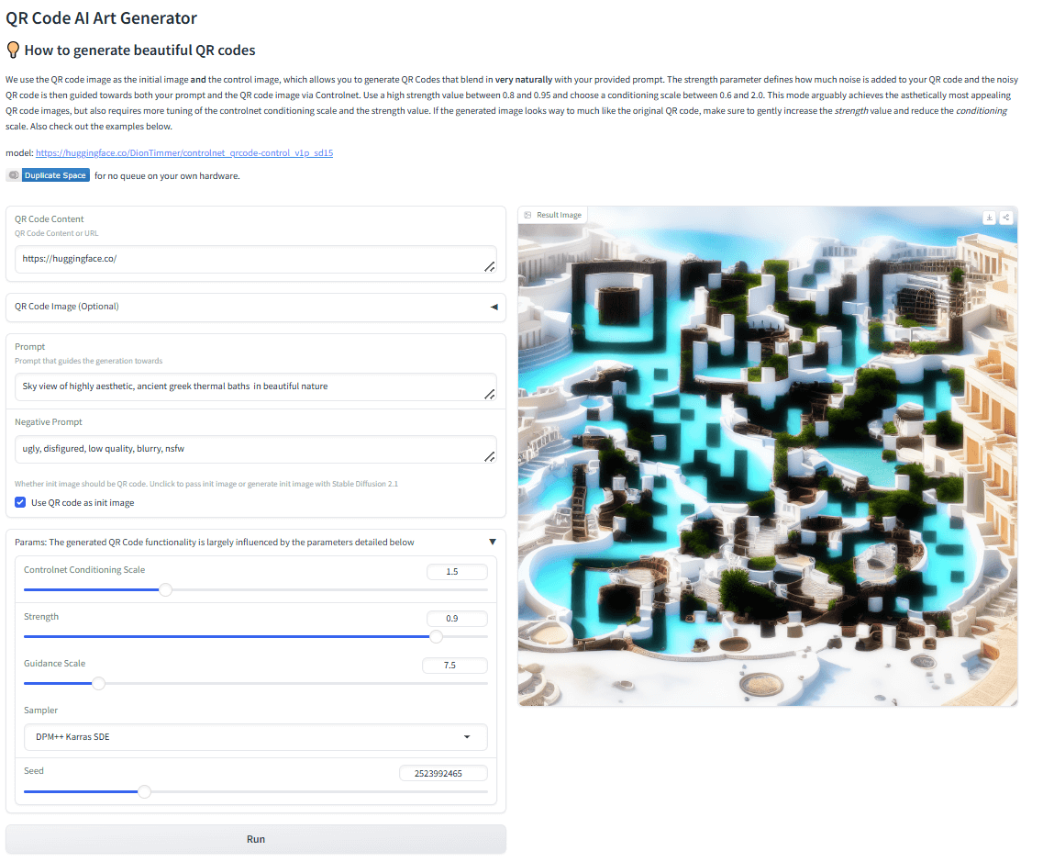Click the QR Code Content resize handle
The height and width of the screenshot is (862, 1043).
[x=490, y=267]
